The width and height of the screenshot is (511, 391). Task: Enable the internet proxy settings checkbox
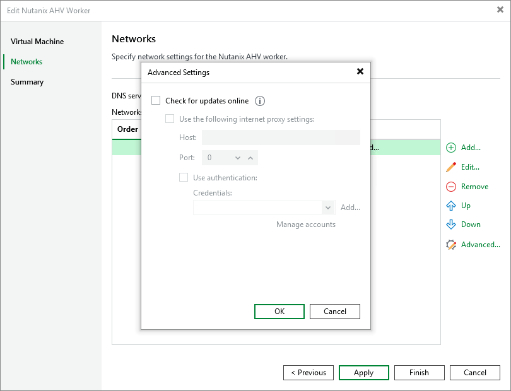coord(169,118)
